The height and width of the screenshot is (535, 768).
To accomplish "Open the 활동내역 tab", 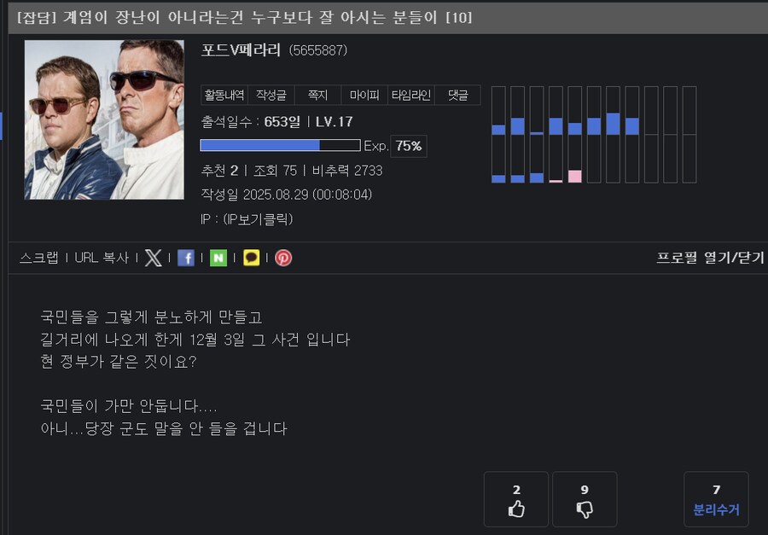I will tap(224, 95).
